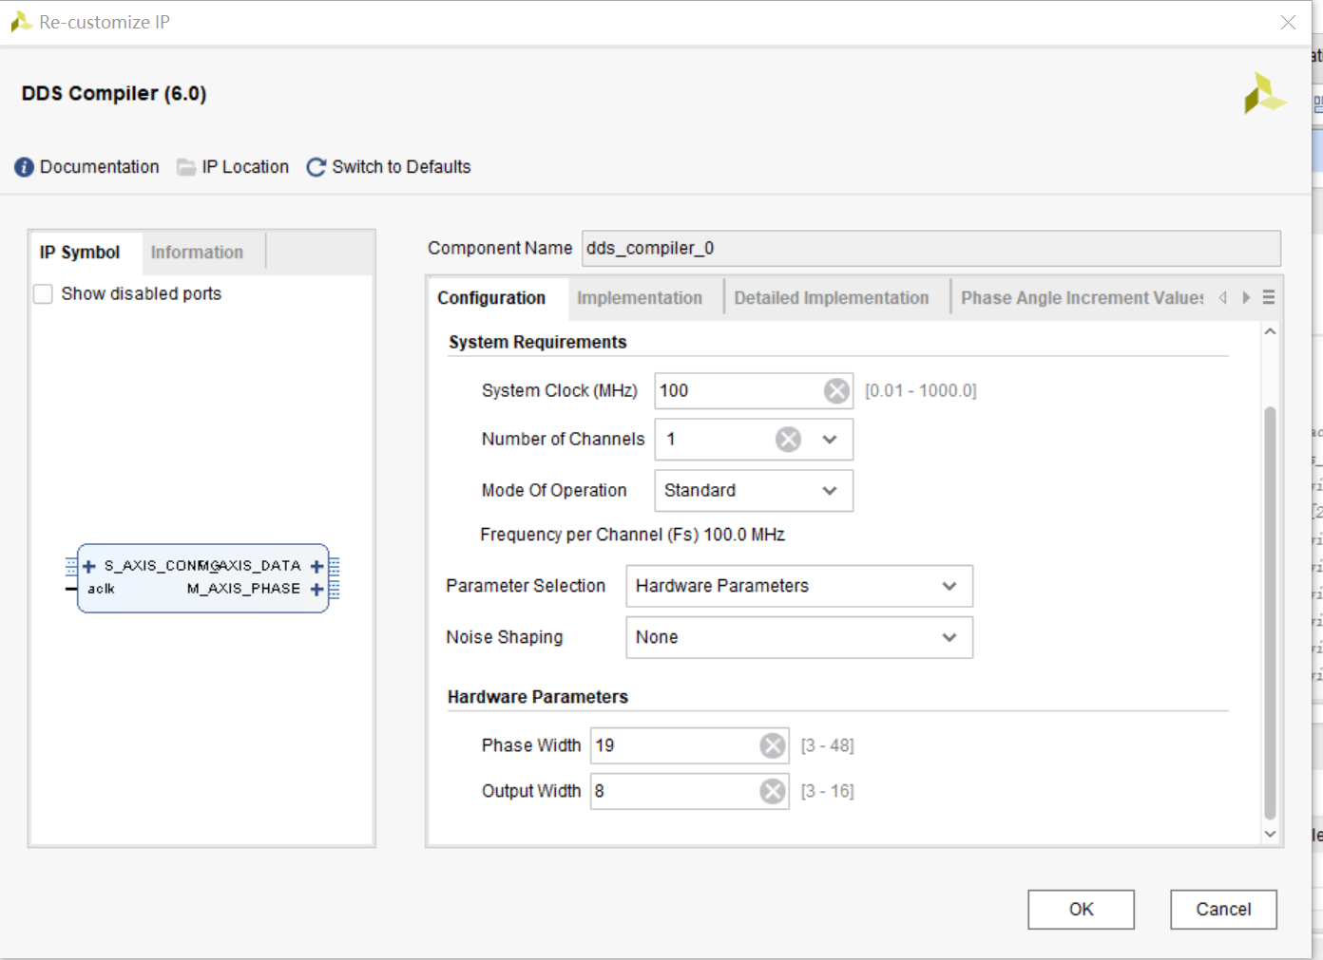Open the Documentation info icon
This screenshot has width=1323, height=960.
coord(24,167)
